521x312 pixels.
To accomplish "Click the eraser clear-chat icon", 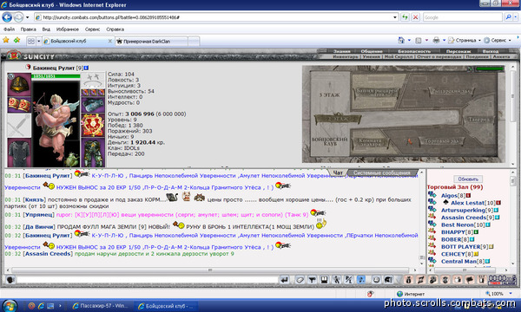I will 300,280.
